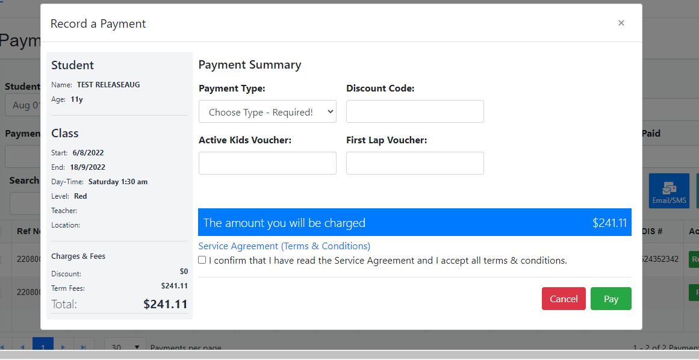This screenshot has width=699, height=360.
Task: Expand the payments per page dropdown
Action: coord(125,347)
